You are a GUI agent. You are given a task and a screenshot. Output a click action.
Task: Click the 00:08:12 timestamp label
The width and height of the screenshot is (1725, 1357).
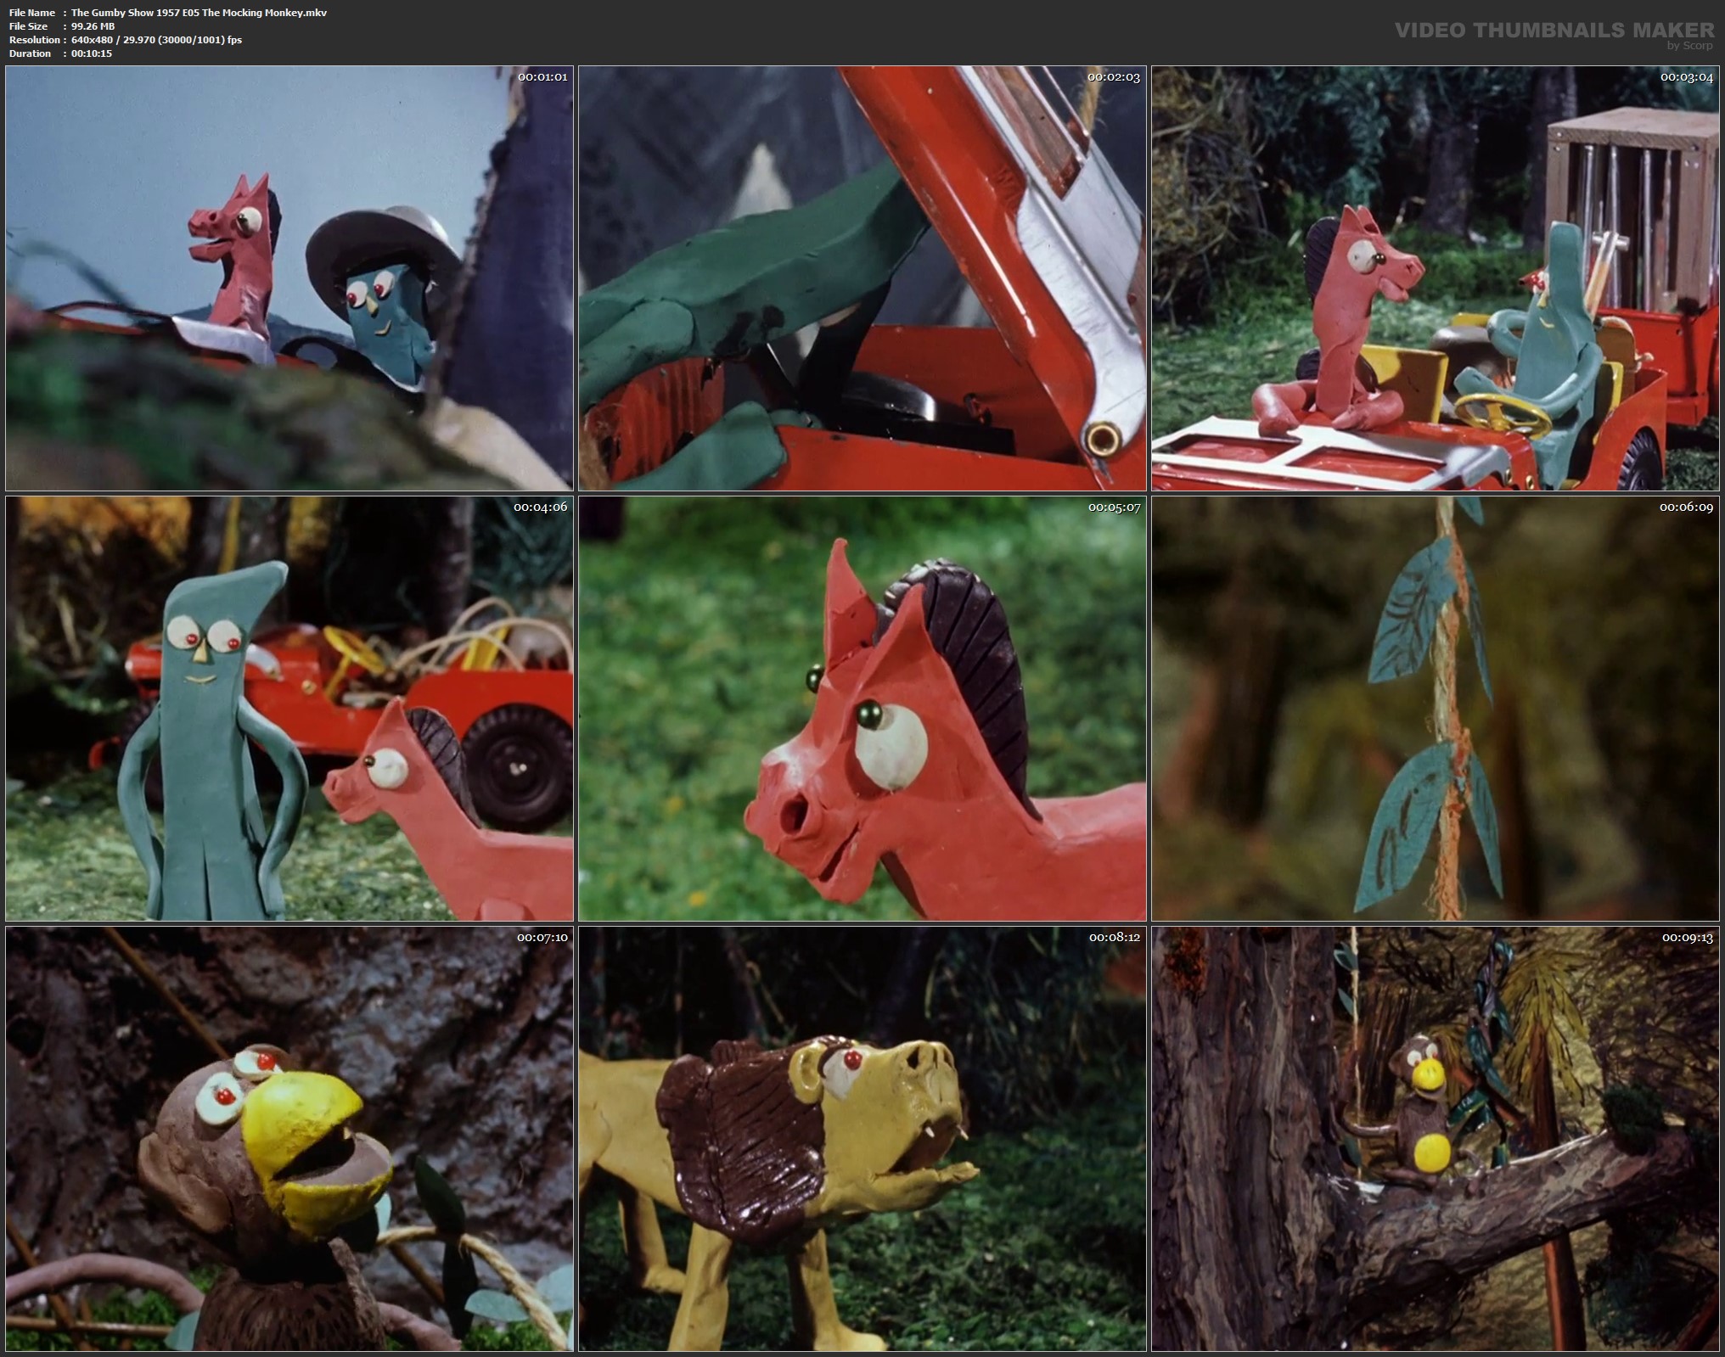click(x=1114, y=938)
